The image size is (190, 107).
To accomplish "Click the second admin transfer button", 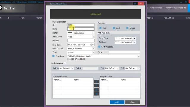I will (96, 85).
